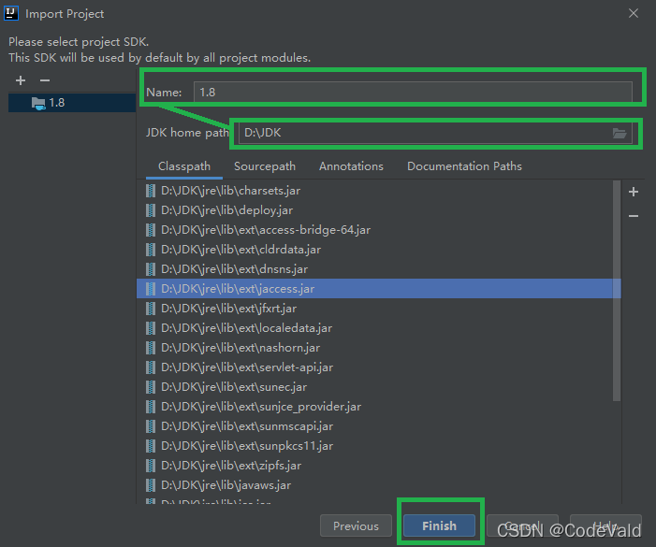
Task: Click the IntelliJ IDEA title bar icon
Action: pyautogui.click(x=11, y=13)
